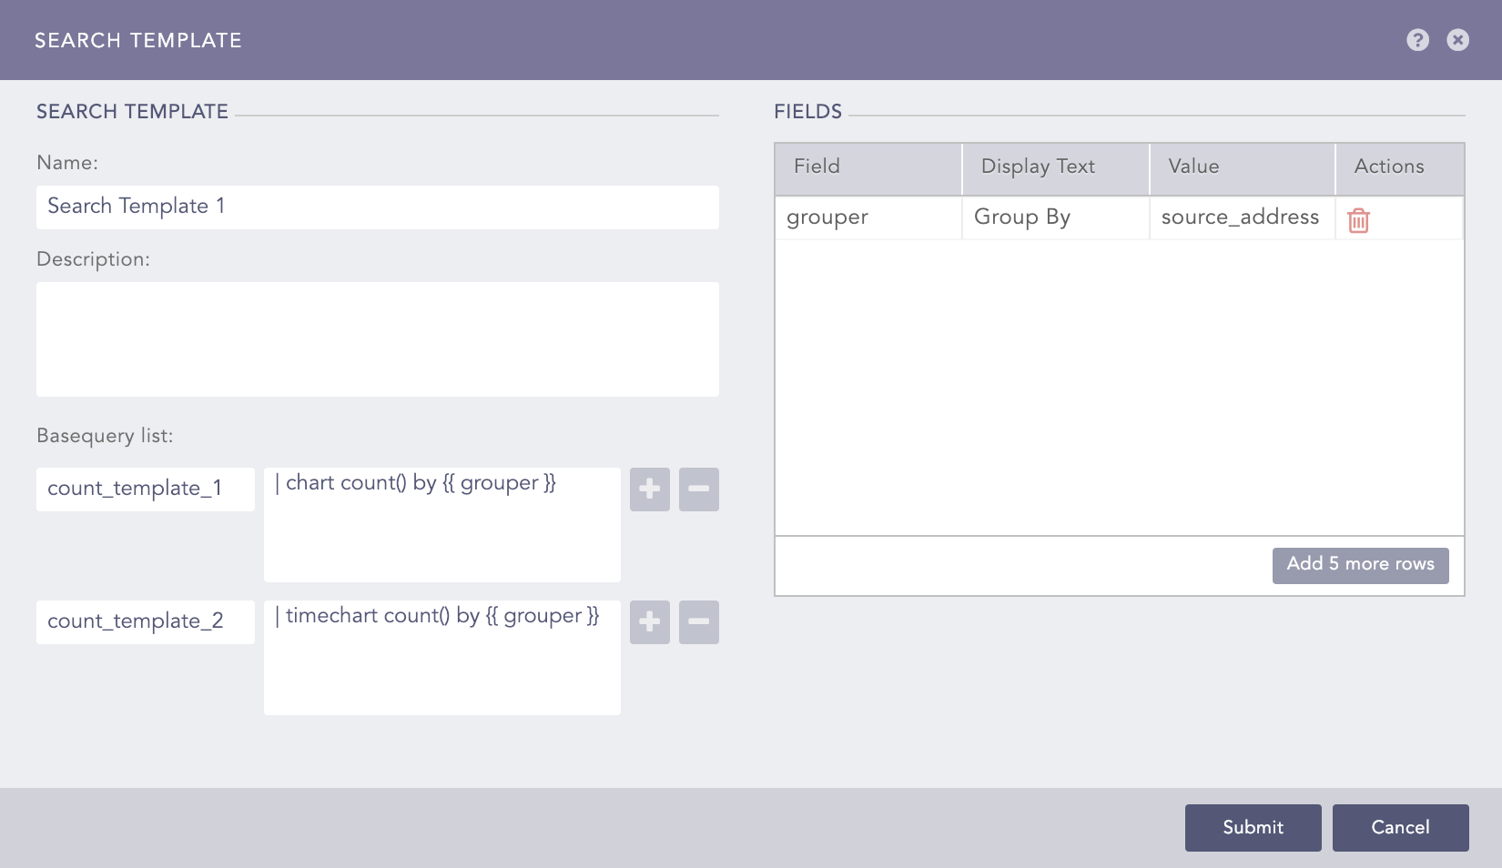1502x868 pixels.
Task: Add basequery after count_template_2 with plus
Action: [650, 622]
